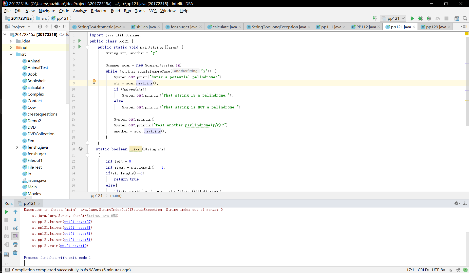Open Run panel settings gear
Viewport: 469px width, 273px height.
click(457, 203)
